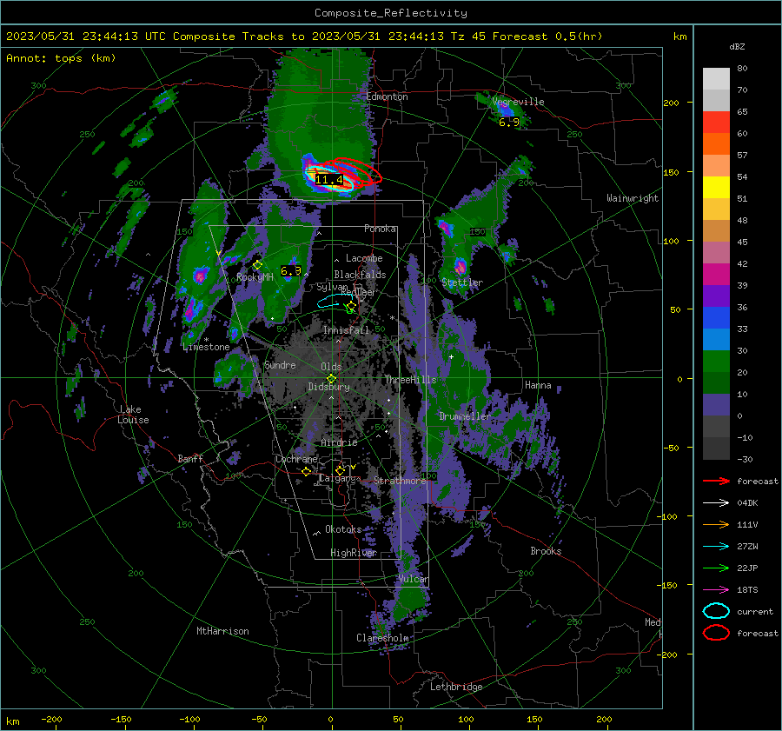Click the Lethbridge city label
The height and width of the screenshot is (731, 782).
tap(456, 687)
